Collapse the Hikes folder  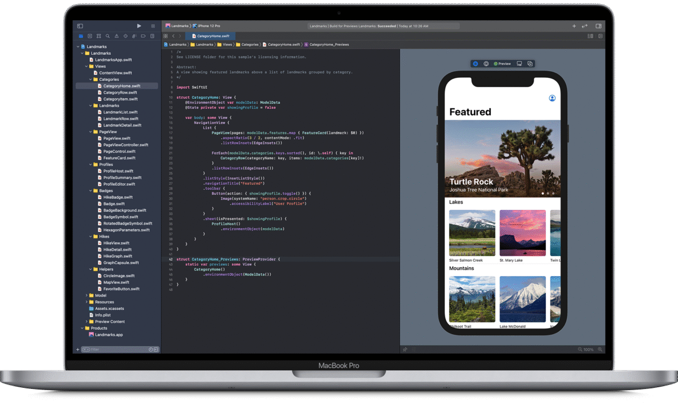pos(90,236)
